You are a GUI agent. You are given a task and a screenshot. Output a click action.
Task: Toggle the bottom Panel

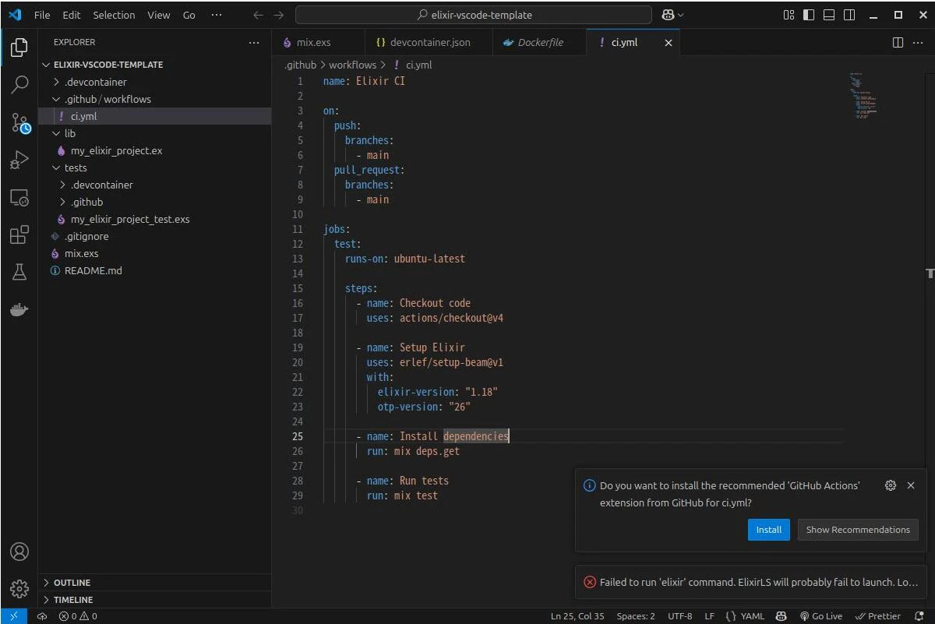pos(829,15)
